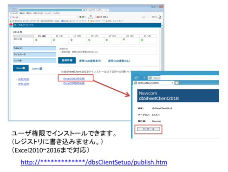Open the dbsClientSetup/publish.htm URL link
The width and height of the screenshot is (228, 172).
pos(94,162)
